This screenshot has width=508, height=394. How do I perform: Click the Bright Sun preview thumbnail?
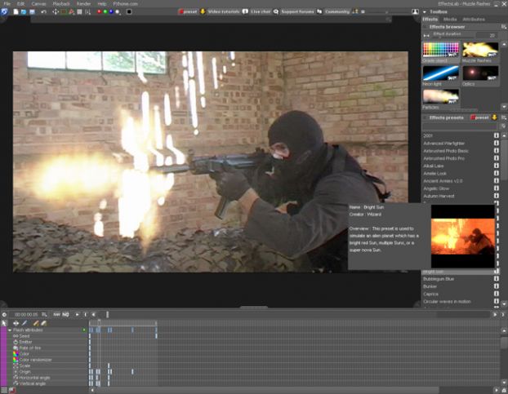462,236
